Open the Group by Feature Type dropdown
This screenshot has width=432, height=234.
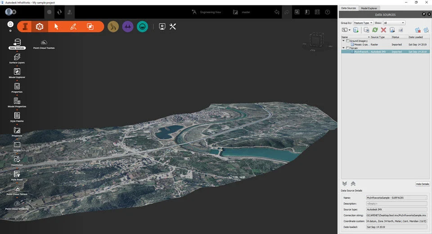[363, 23]
